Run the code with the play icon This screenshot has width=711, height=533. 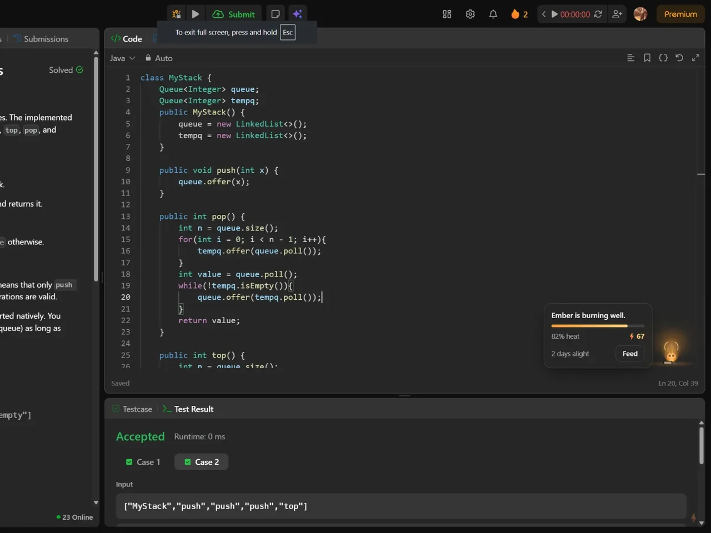[195, 14]
